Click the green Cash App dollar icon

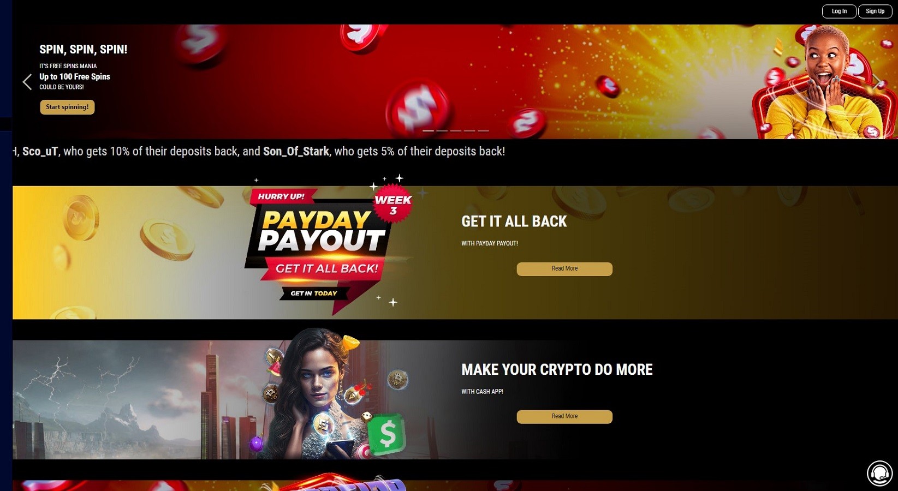[x=387, y=435]
